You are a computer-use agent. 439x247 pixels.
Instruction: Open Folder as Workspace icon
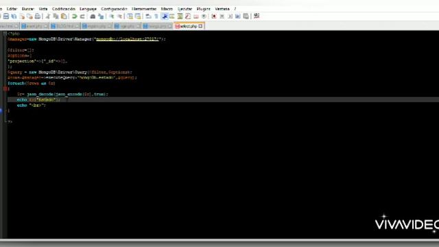point(196,16)
